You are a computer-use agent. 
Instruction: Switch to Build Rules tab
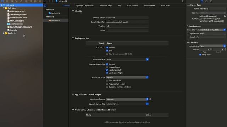click(x=166, y=6)
